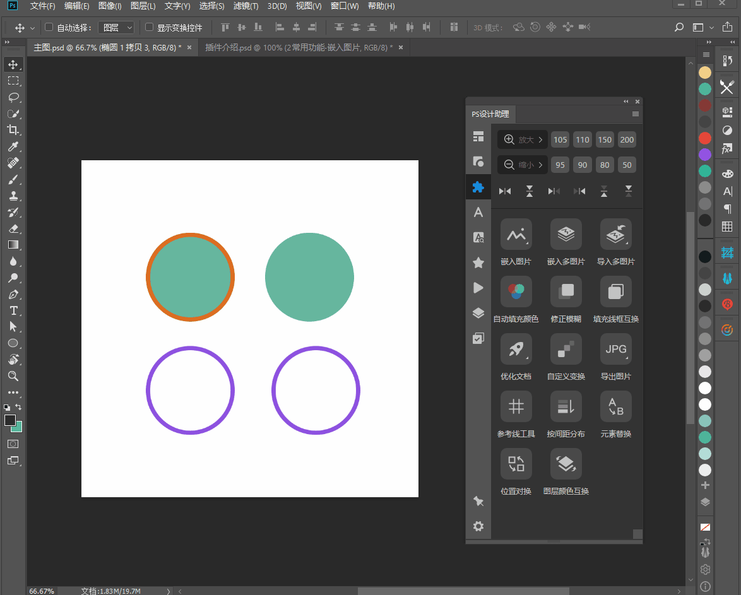This screenshot has height=595, width=741.
Task: Swap foreground and background colors
Action: (18, 407)
